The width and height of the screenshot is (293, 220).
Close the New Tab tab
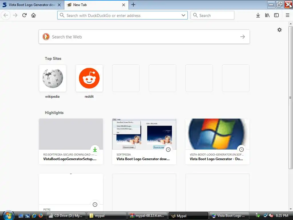[x=124, y=5]
